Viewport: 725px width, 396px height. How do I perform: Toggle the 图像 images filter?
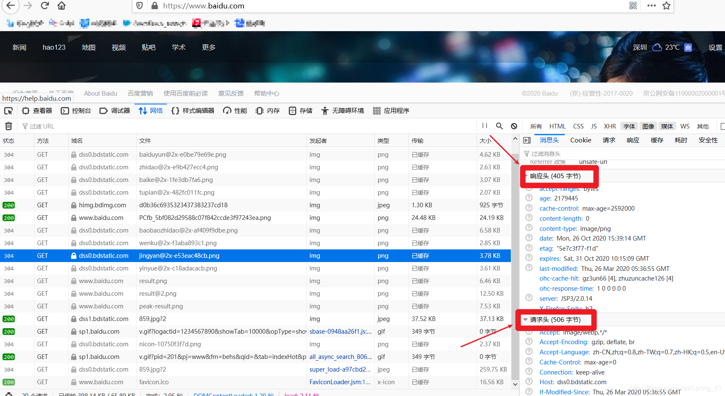coord(648,126)
